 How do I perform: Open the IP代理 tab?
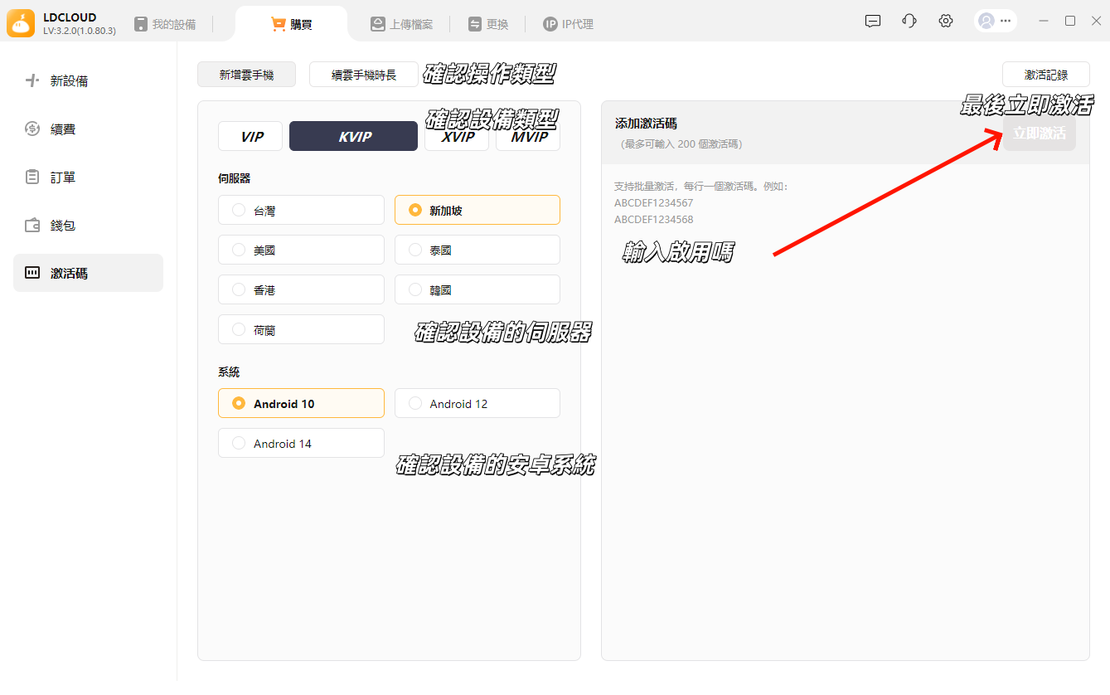(x=569, y=24)
